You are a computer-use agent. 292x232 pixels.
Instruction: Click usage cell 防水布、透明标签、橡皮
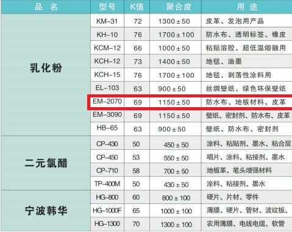pos(247,35)
